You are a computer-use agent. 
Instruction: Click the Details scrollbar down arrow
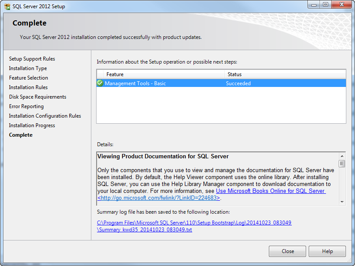[342, 202]
